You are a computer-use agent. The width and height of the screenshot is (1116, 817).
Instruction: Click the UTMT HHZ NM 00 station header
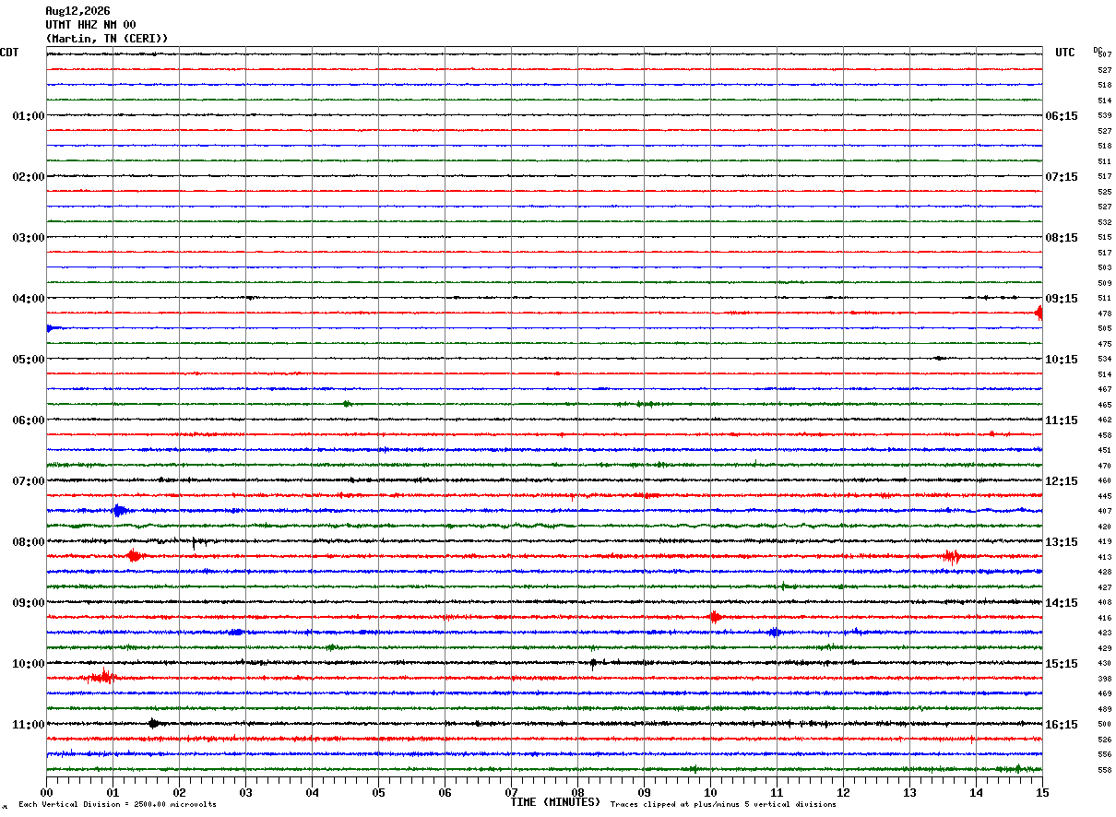[x=90, y=25]
